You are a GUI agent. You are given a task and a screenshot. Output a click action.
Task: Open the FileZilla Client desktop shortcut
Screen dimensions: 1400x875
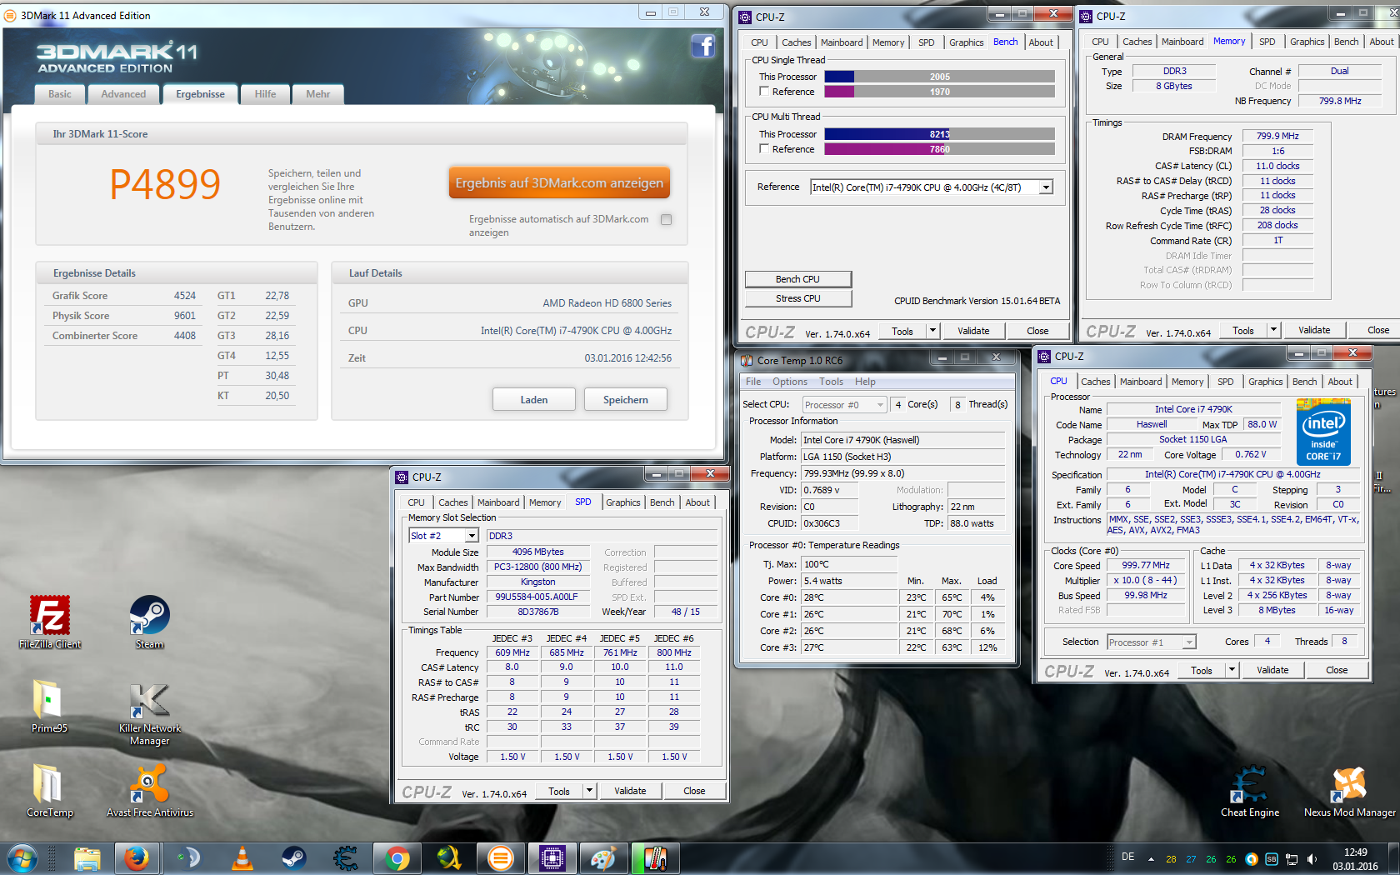[x=50, y=622]
